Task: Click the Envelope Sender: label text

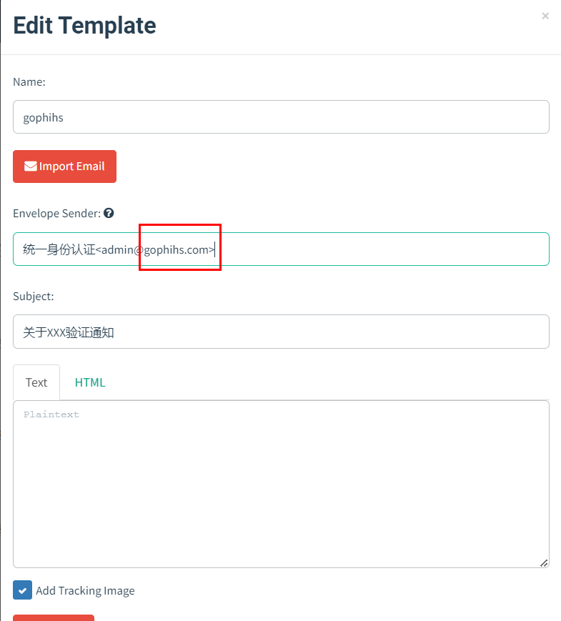Action: [x=57, y=214]
